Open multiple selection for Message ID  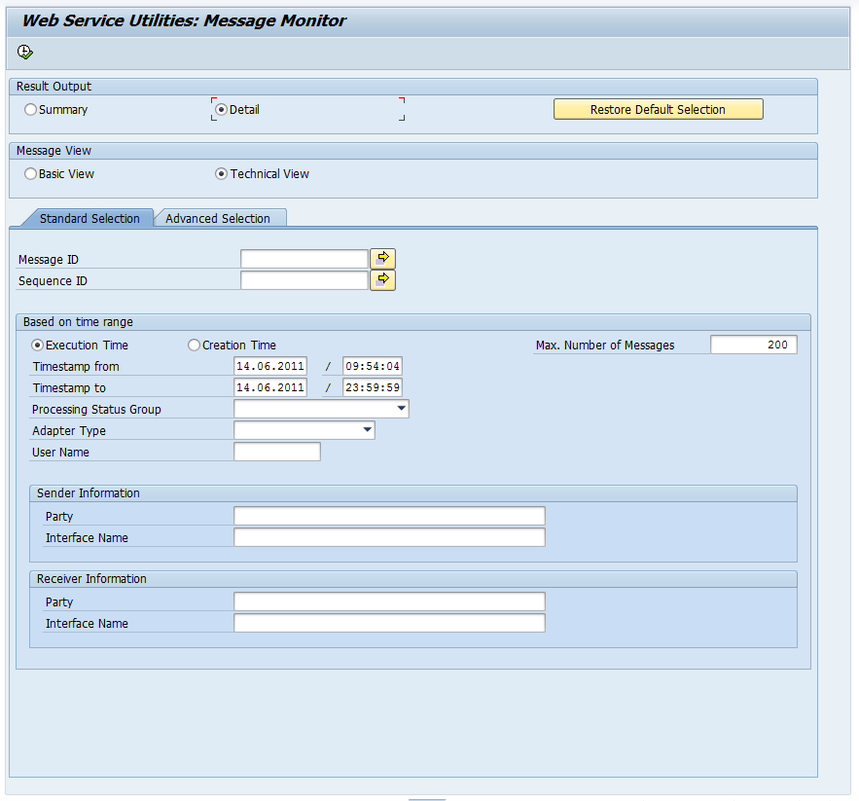(x=382, y=258)
